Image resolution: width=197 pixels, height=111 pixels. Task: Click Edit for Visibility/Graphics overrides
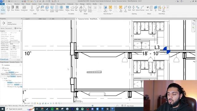pyautogui.click(x=14, y=46)
